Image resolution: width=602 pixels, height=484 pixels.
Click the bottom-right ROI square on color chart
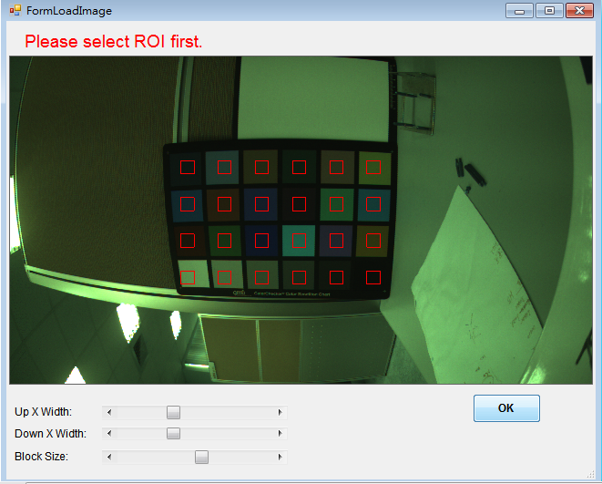tap(373, 276)
